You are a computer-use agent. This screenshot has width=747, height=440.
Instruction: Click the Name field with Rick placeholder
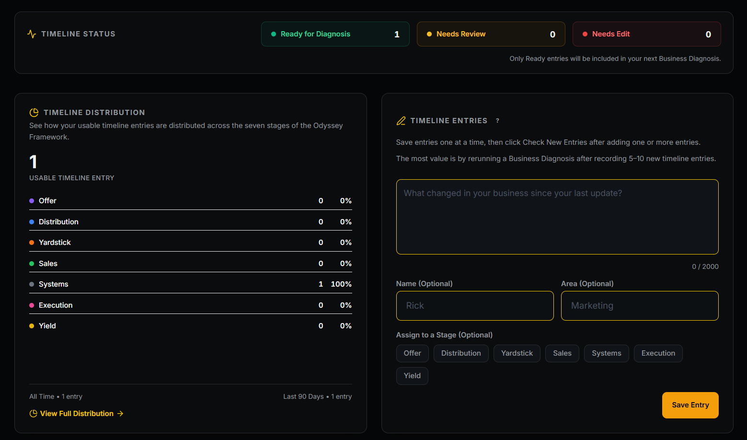pos(475,306)
